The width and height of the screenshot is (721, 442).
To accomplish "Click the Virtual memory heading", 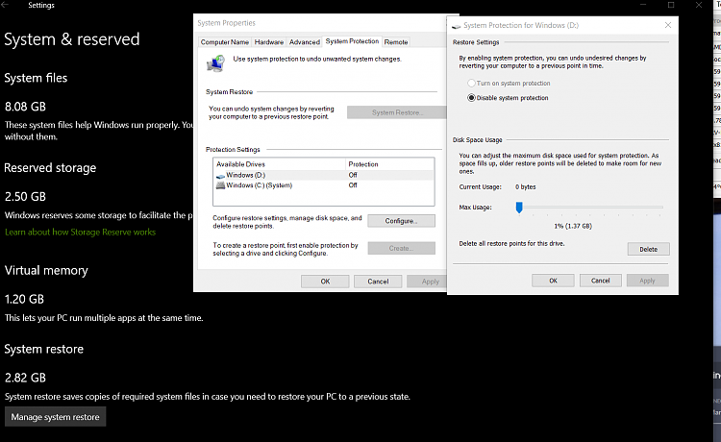I will coord(46,270).
